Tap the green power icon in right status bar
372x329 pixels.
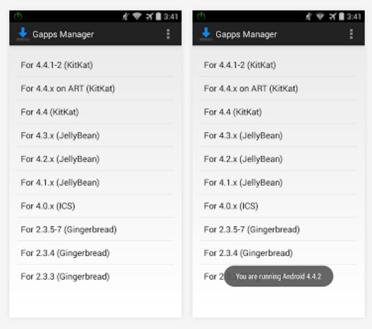[201, 16]
